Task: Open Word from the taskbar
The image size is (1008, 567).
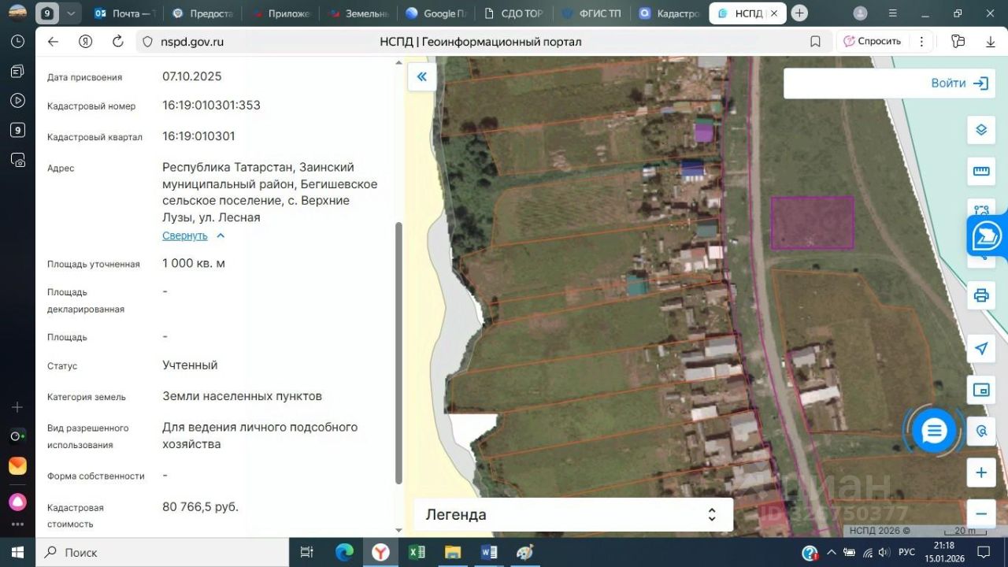Action: (488, 552)
